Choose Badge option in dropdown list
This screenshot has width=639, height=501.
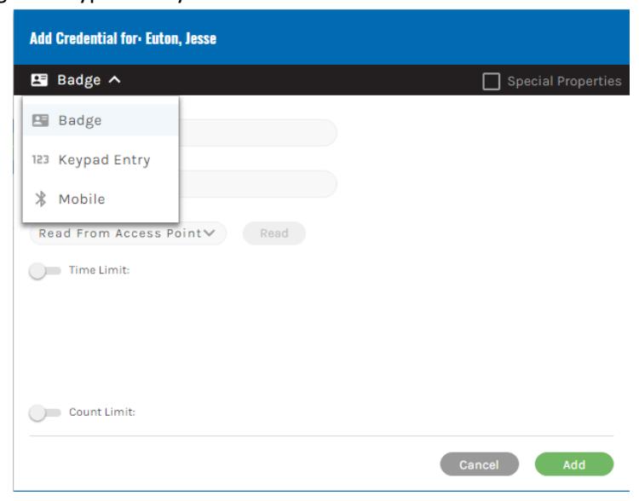pos(101,120)
